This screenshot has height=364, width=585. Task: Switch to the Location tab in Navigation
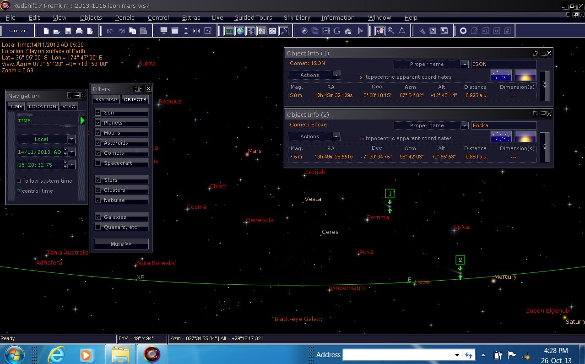click(x=43, y=106)
